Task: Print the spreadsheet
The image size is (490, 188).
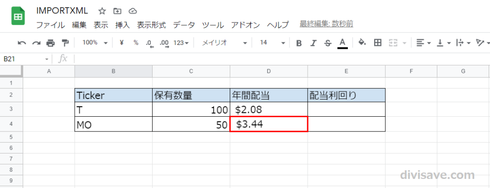Action: tap(51, 43)
